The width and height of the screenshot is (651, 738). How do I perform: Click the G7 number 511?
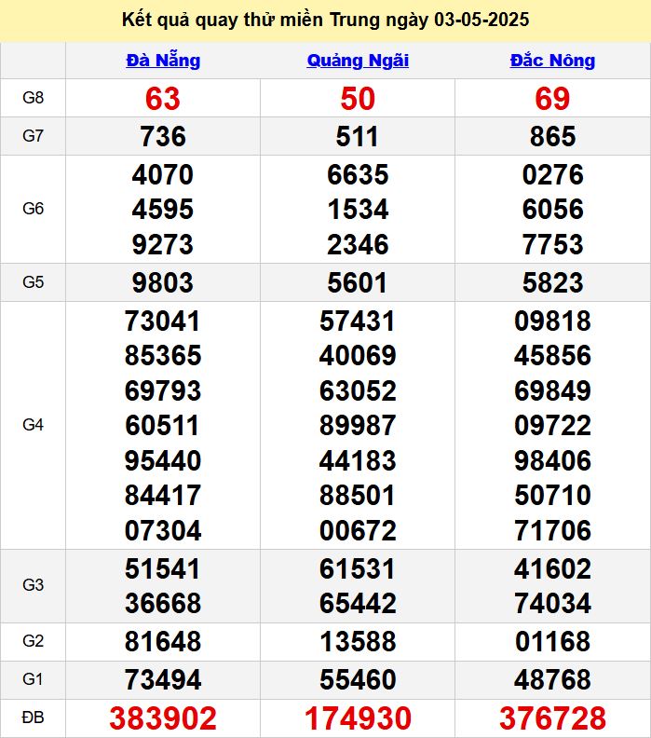click(x=358, y=136)
